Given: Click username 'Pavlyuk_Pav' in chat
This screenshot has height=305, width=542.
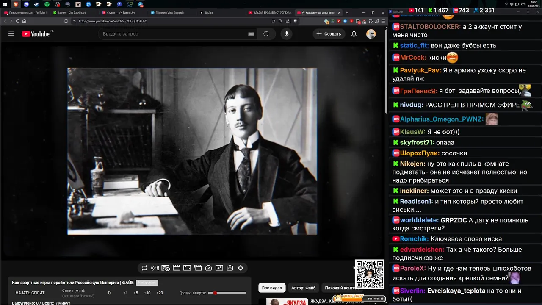Looking at the screenshot, I should point(420,70).
